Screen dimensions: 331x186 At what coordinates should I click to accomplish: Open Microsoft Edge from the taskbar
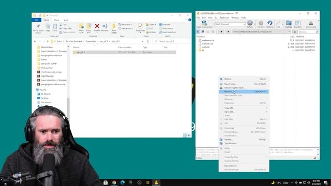[x=123, y=182]
